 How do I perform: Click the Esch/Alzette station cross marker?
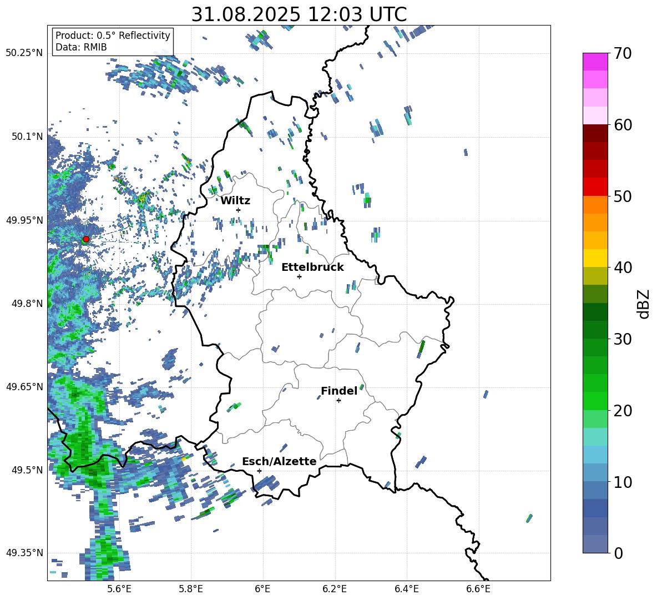[259, 471]
